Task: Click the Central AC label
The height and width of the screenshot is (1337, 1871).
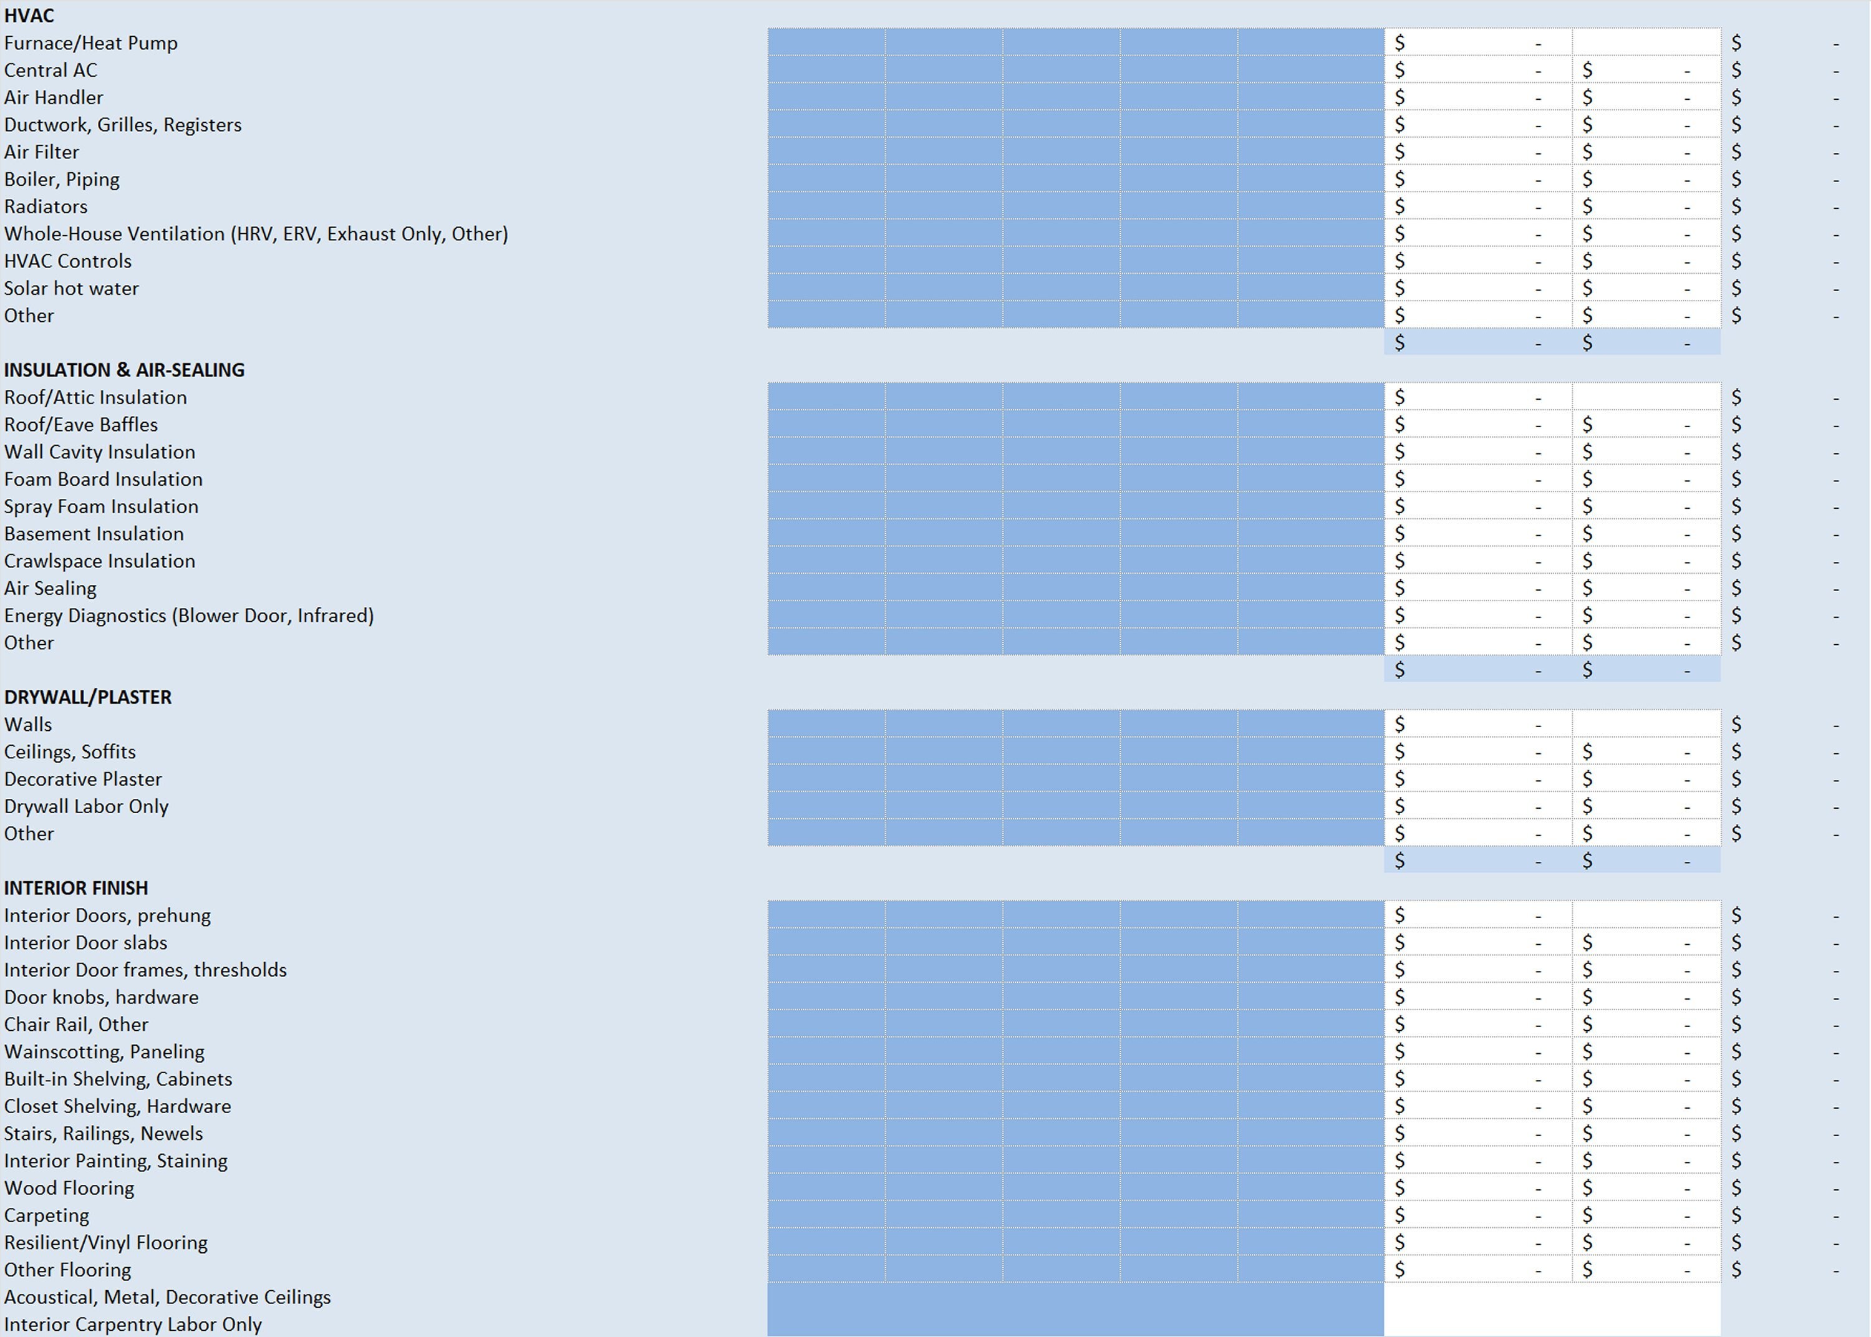Action: 51,70
